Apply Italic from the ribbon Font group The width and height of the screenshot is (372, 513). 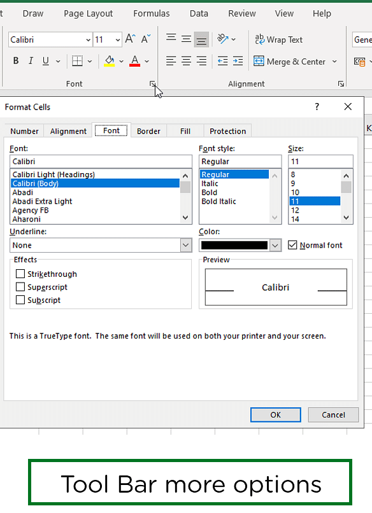coord(31,61)
